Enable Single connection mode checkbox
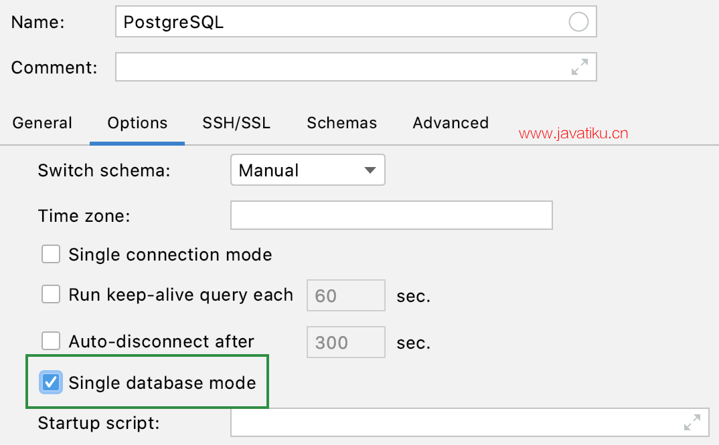719x445 pixels. tap(52, 255)
